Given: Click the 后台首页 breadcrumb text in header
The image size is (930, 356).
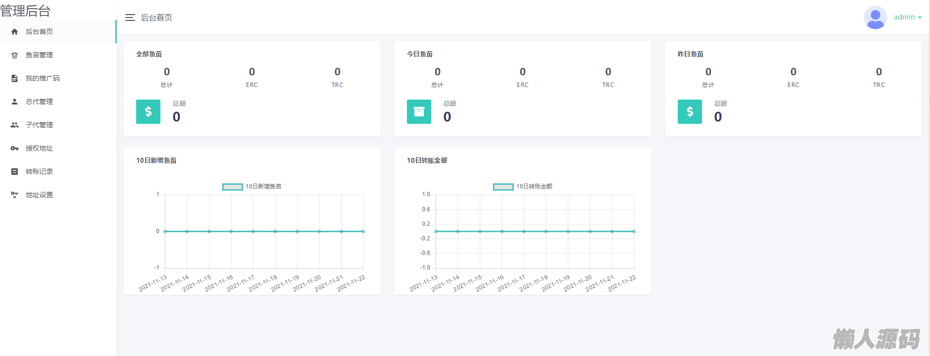Looking at the screenshot, I should pyautogui.click(x=157, y=17).
